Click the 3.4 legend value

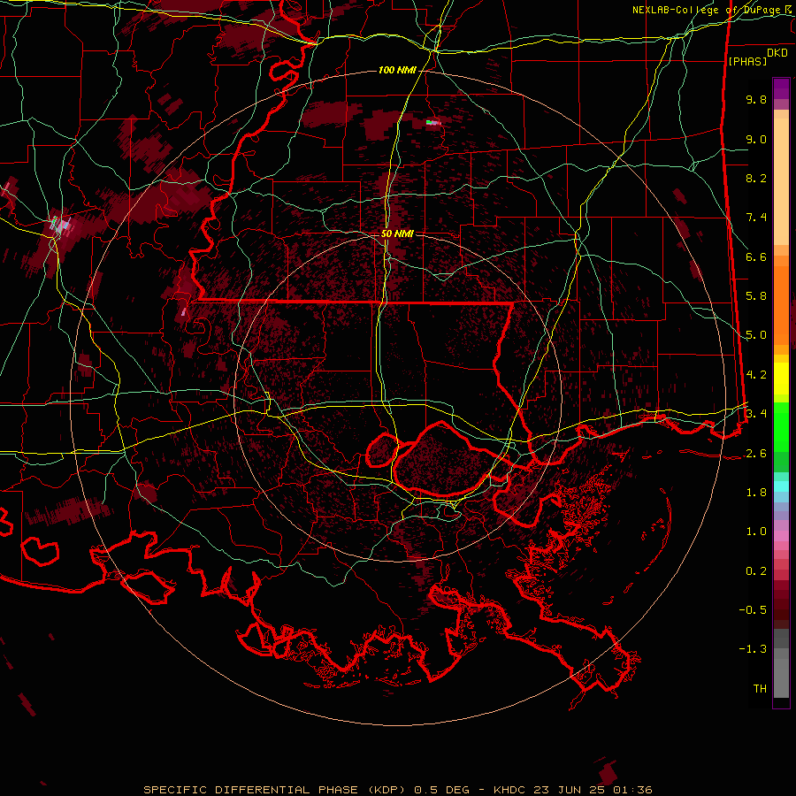(x=756, y=414)
